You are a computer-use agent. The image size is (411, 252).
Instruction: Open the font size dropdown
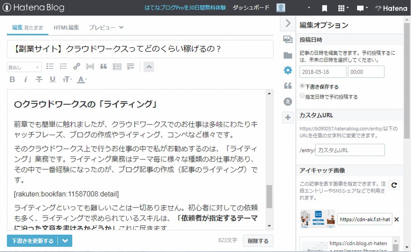(x=67, y=80)
